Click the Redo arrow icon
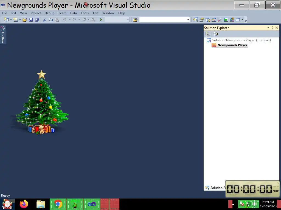Viewport: 281px width, 210px height. tap(74, 20)
